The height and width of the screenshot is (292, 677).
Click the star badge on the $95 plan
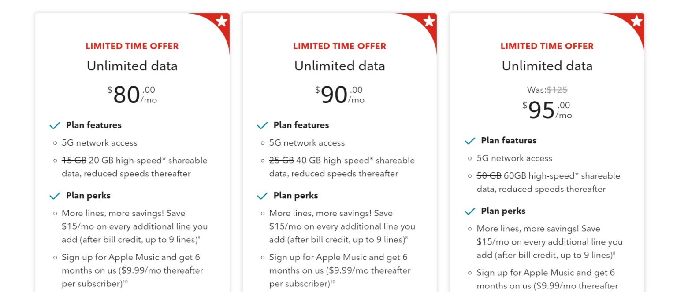[x=636, y=21]
